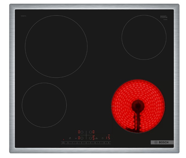Screen dimensions: 186x158
Task: Click the BOSCH logo badge
Action: (162, 142)
